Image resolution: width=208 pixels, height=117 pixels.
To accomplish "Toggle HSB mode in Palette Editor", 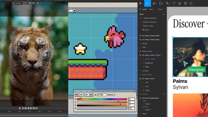I will pos(81,95).
